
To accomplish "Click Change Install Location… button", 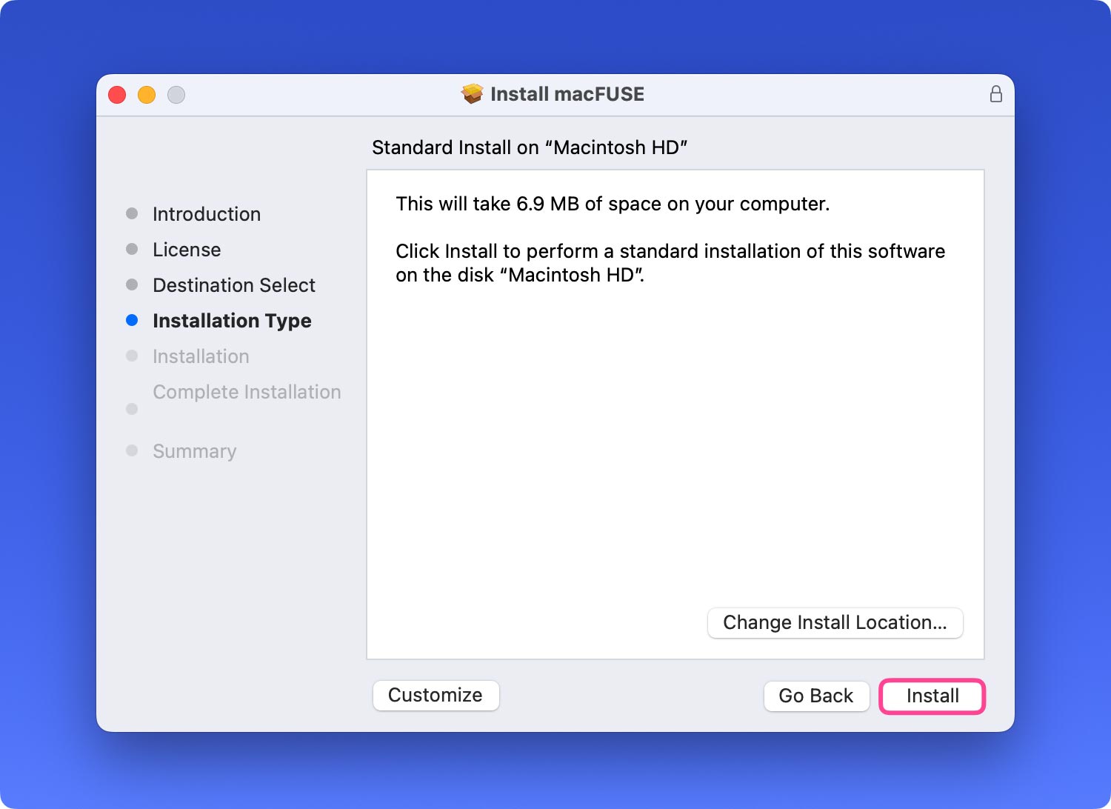I will click(x=835, y=622).
